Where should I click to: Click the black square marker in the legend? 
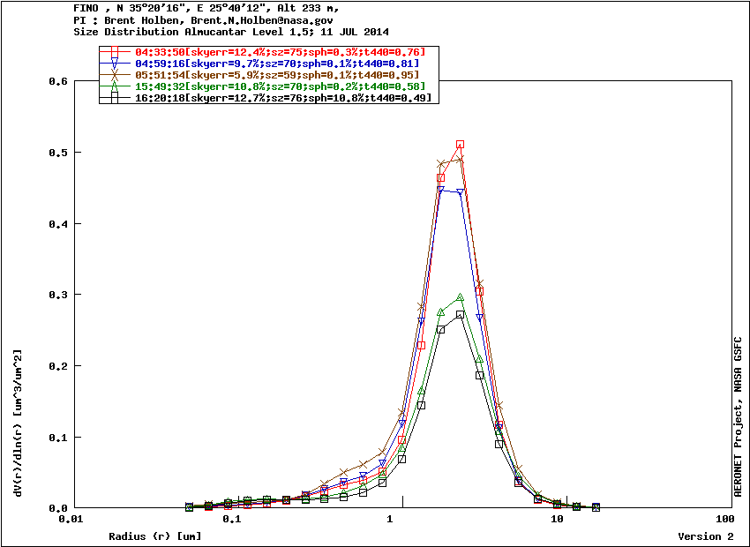[115, 98]
